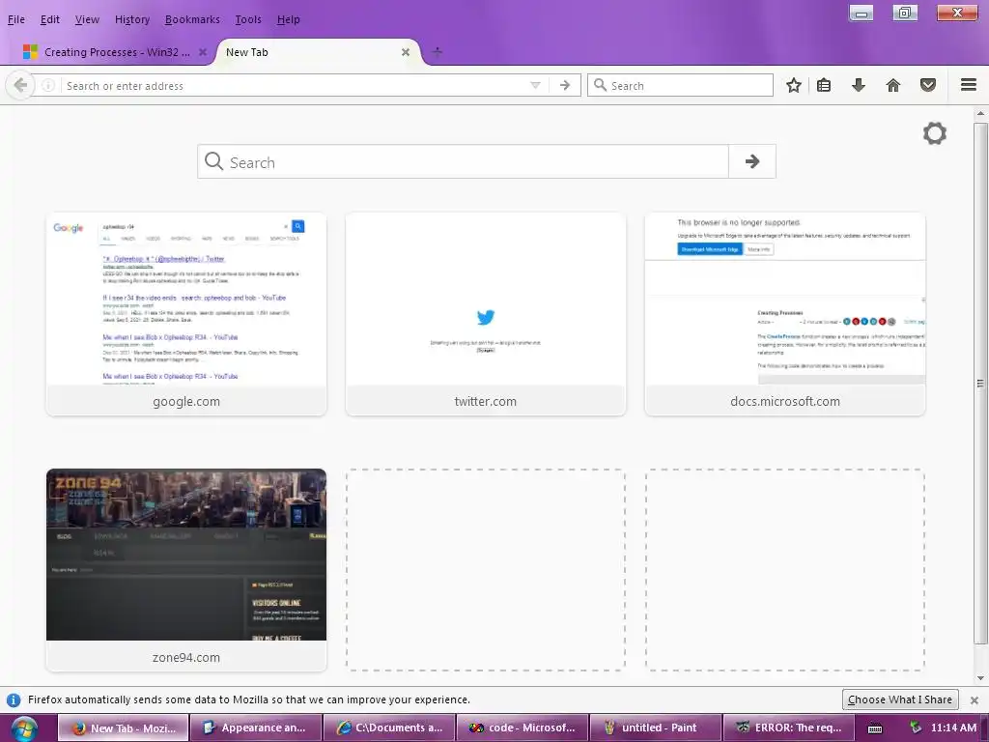Switch to Appearance taskbar window
Viewport: 989px width, 742px height.
256,728
